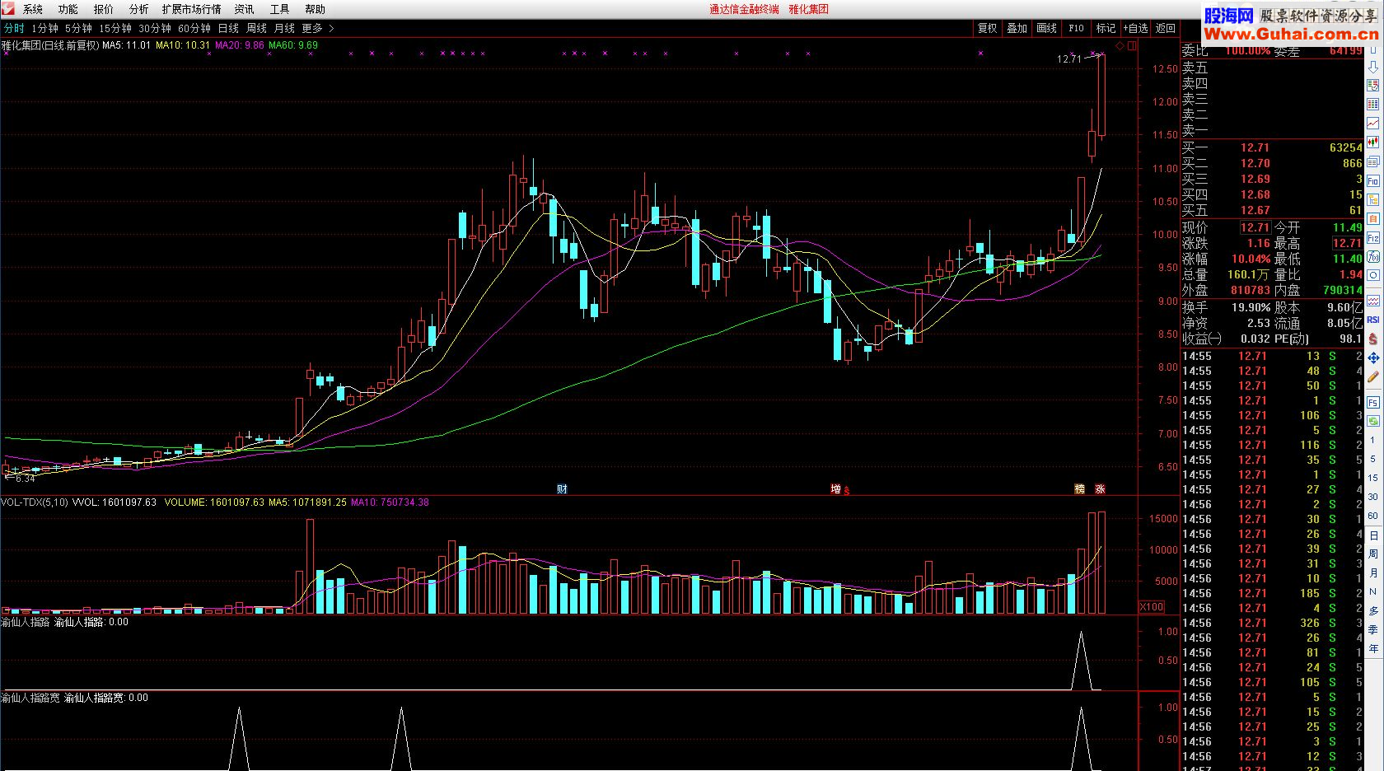1384x771 pixels.
Task: Click the application logo in top-left corner
Action: click(8, 9)
